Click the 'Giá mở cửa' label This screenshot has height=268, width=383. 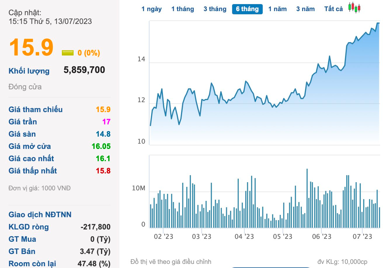[x=30, y=146]
